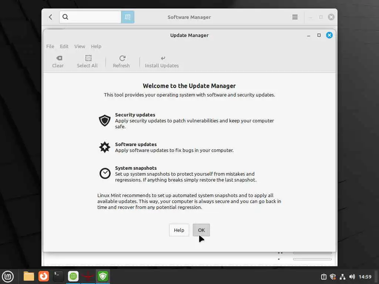This screenshot has width=379, height=284.
Task: Click Software Manager search magnifier icon
Action: (x=65, y=17)
